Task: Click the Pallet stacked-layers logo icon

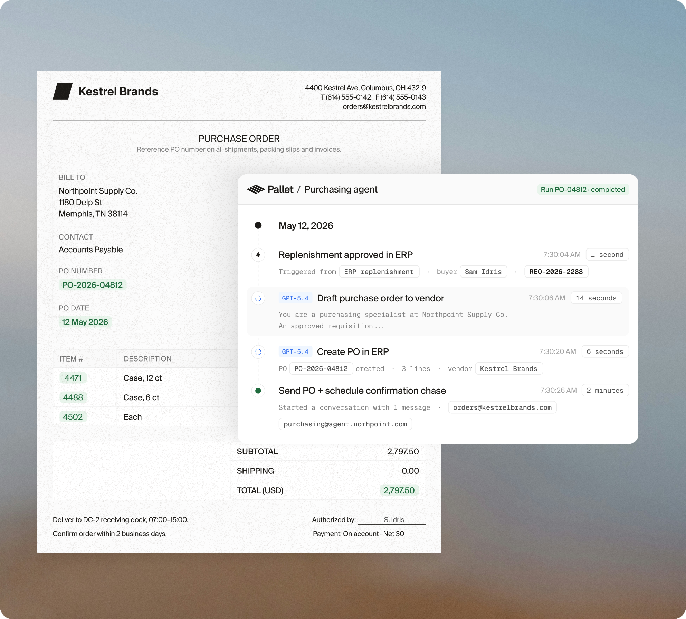Action: [256, 189]
